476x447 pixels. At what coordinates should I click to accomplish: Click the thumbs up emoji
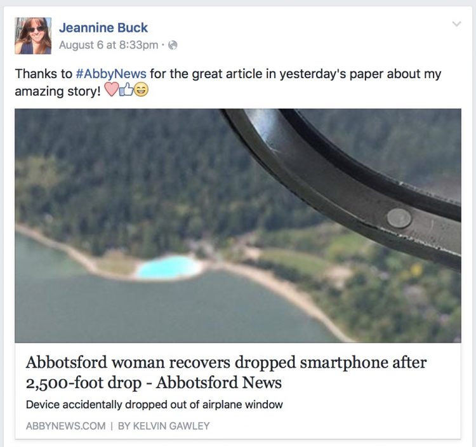(x=126, y=90)
